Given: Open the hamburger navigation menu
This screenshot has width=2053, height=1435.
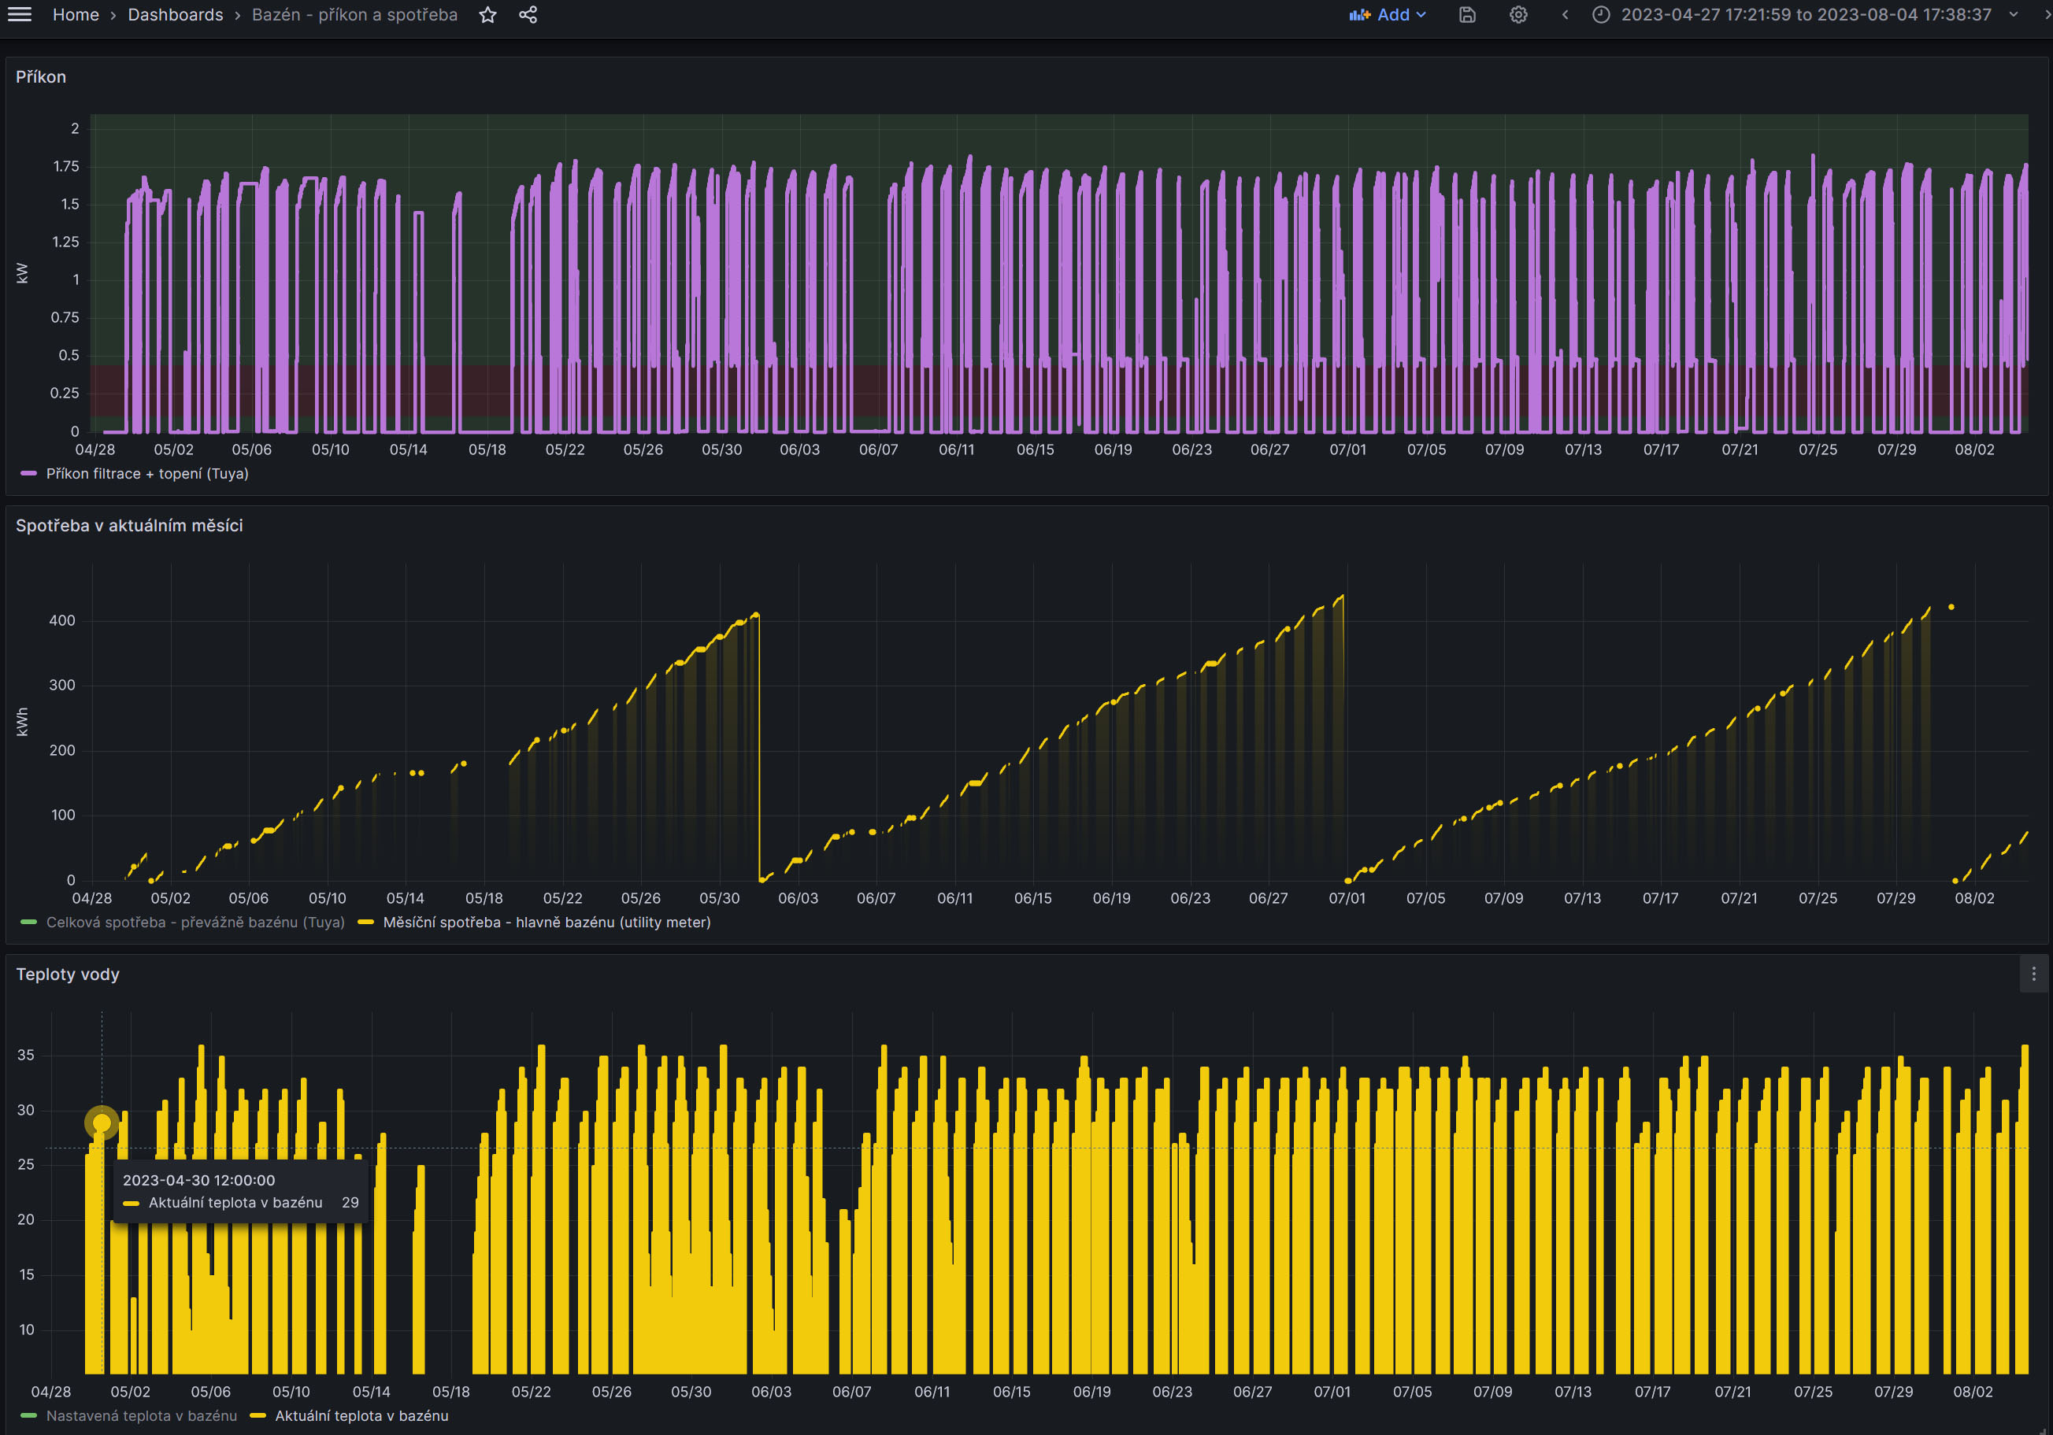Looking at the screenshot, I should pos(20,14).
